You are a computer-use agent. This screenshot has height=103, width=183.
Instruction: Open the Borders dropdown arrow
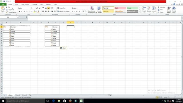31,11
